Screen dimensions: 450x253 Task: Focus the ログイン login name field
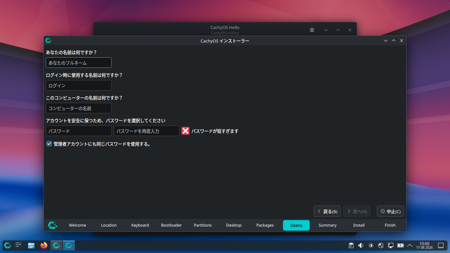(x=79, y=85)
